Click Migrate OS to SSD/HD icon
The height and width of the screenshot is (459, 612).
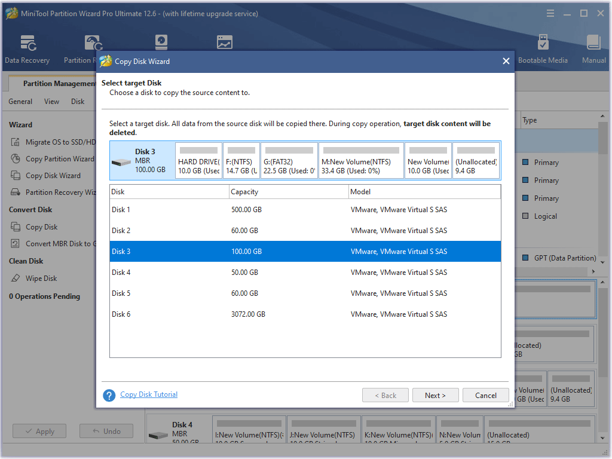click(15, 142)
